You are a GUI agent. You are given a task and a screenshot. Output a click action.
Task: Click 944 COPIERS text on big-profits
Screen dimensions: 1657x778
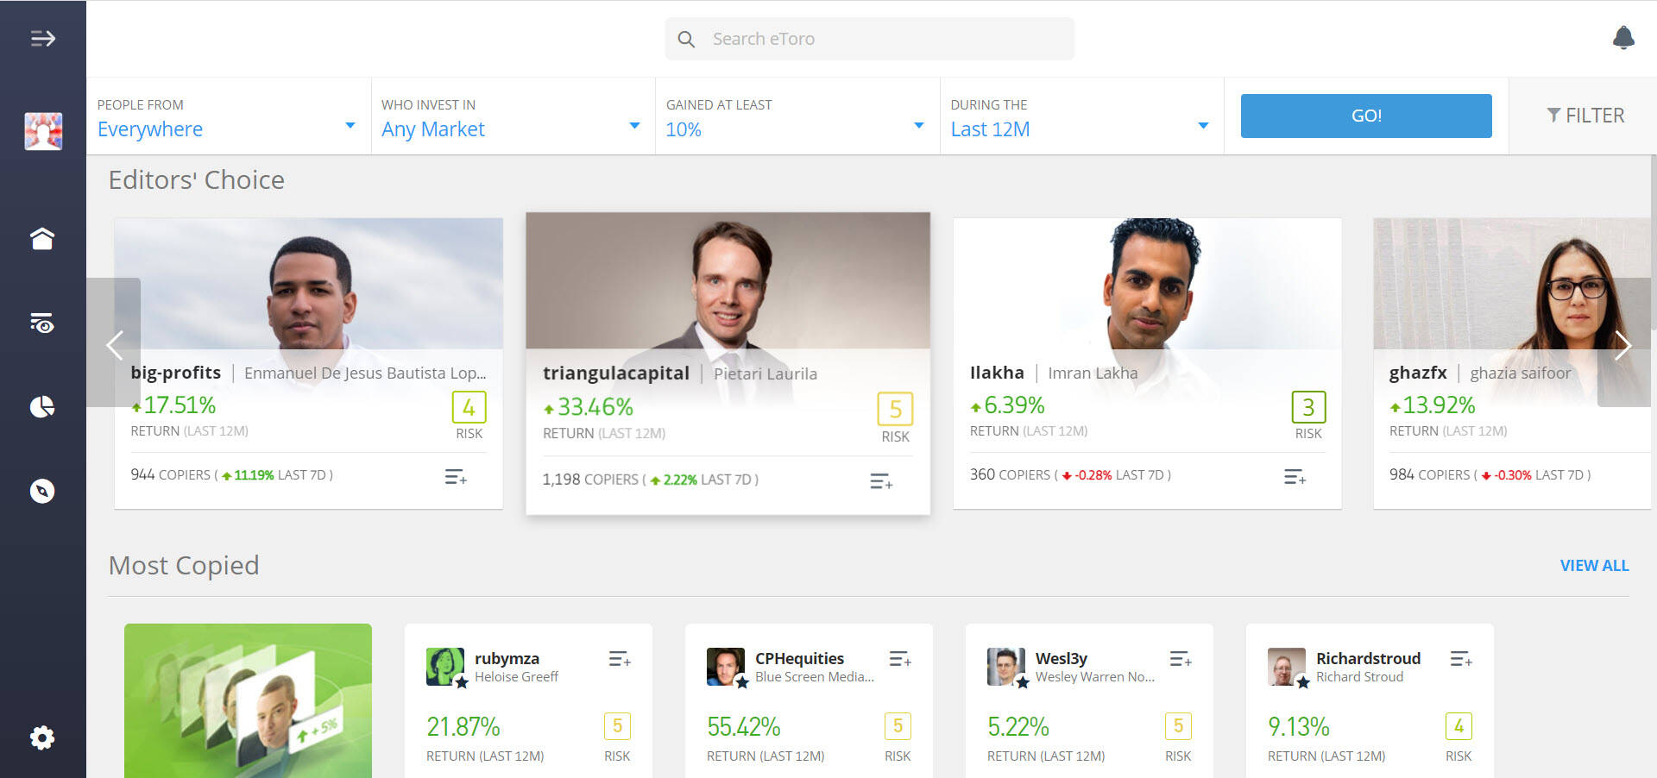pyautogui.click(x=170, y=475)
